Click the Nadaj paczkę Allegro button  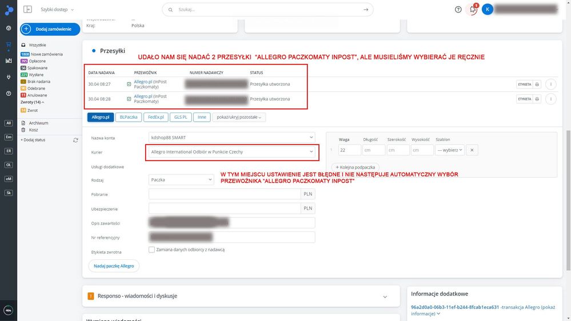pyautogui.click(x=113, y=266)
